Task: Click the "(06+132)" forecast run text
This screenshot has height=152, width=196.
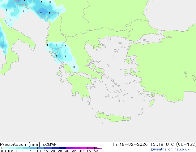Action: pos(186,145)
